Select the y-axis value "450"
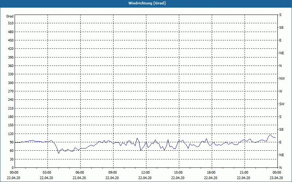 (x=11, y=40)
